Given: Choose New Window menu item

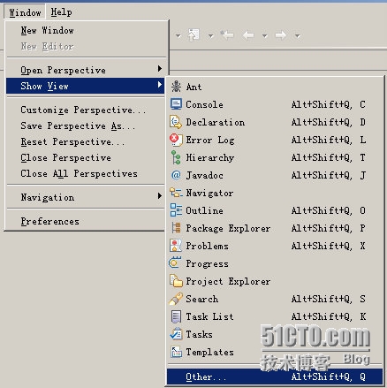Looking at the screenshot, I should [x=86, y=30].
